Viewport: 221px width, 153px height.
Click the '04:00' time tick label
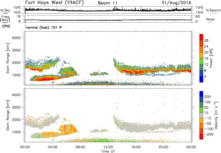(x=53, y=147)
